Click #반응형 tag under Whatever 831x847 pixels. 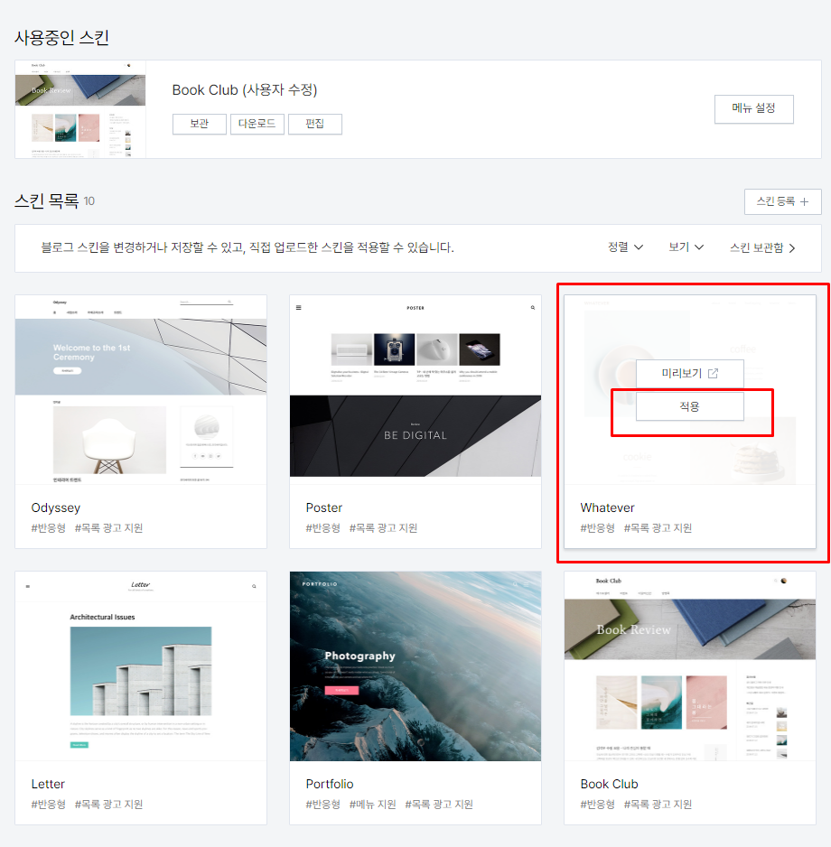click(x=597, y=527)
